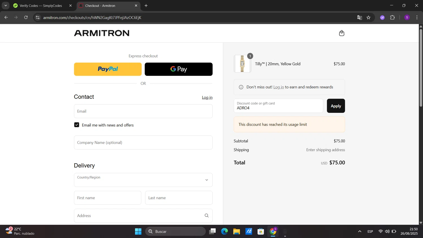
Task: Click the First name field
Action: [x=108, y=198]
